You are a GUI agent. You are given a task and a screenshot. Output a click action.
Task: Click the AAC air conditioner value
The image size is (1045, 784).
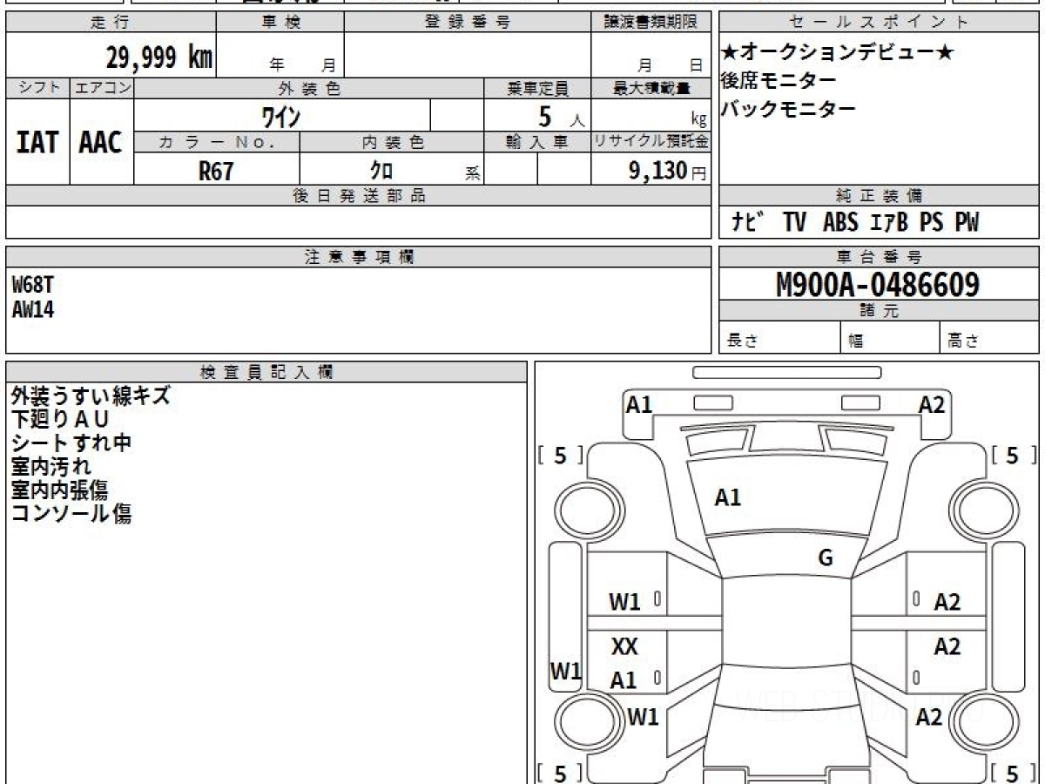[101, 143]
